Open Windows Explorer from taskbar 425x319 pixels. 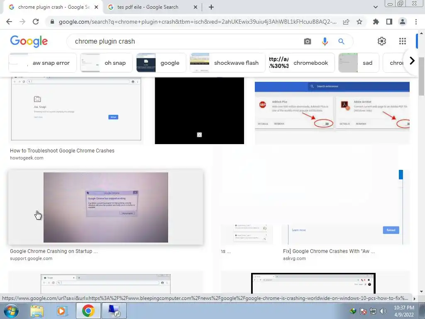click(x=37, y=311)
